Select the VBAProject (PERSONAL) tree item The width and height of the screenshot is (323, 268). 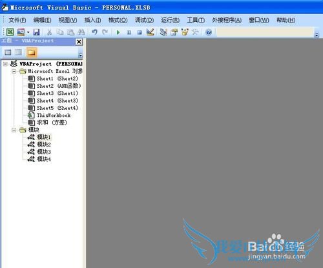[x=51, y=64]
